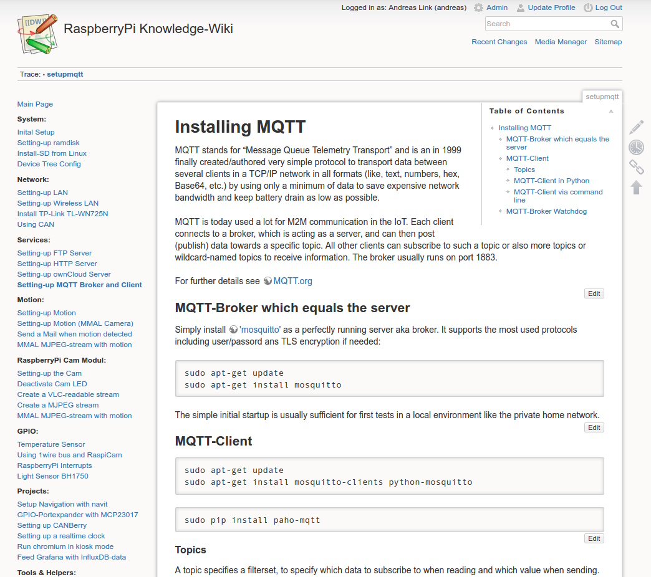This screenshot has height=577, width=651.
Task: Jump to MQTT-Client in Python
Action: coord(551,181)
